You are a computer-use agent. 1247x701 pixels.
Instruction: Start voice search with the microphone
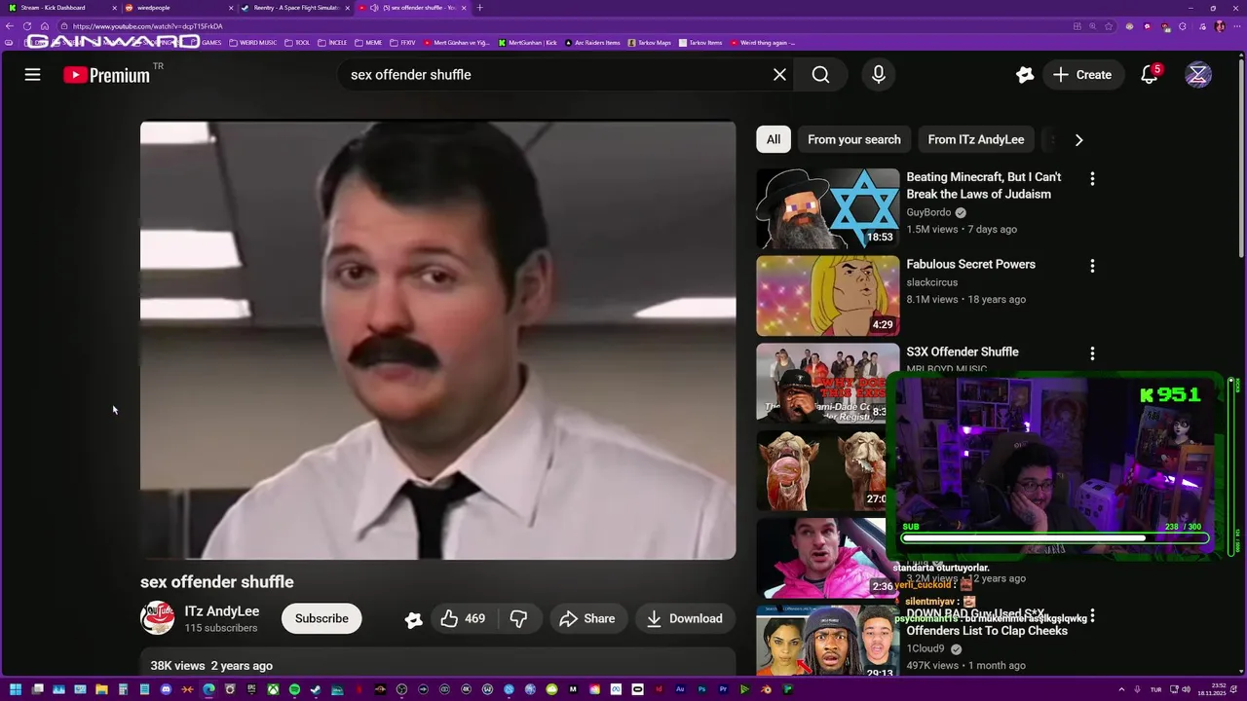[879, 75]
